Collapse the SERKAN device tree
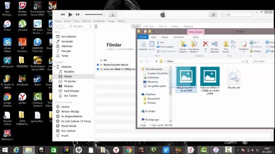The height and width of the screenshot is (154, 275). [x=55, y=67]
